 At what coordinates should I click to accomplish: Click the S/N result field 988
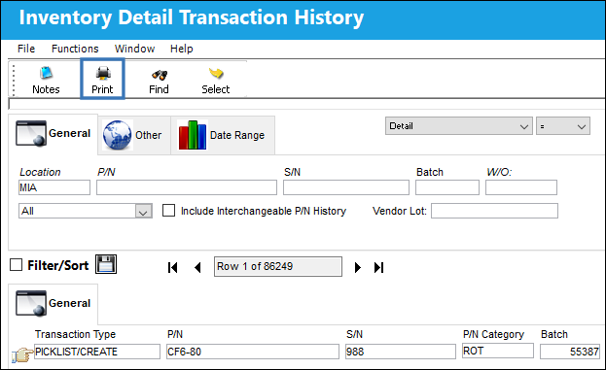[401, 352]
